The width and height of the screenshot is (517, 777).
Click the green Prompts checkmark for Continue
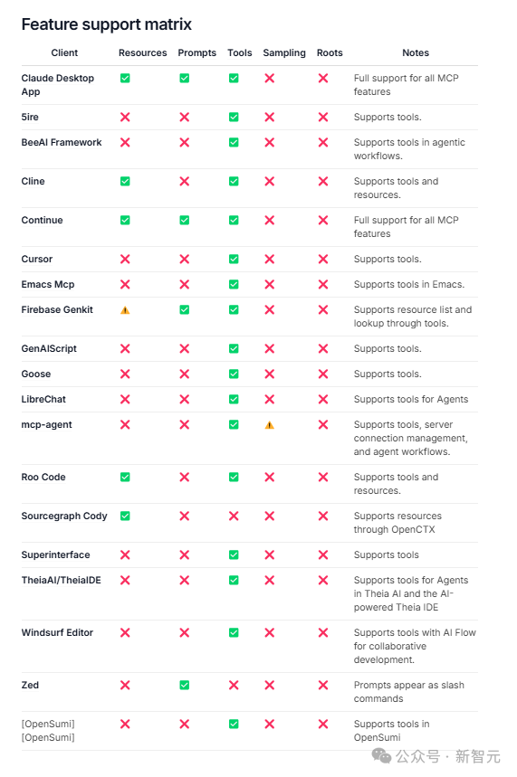point(184,220)
